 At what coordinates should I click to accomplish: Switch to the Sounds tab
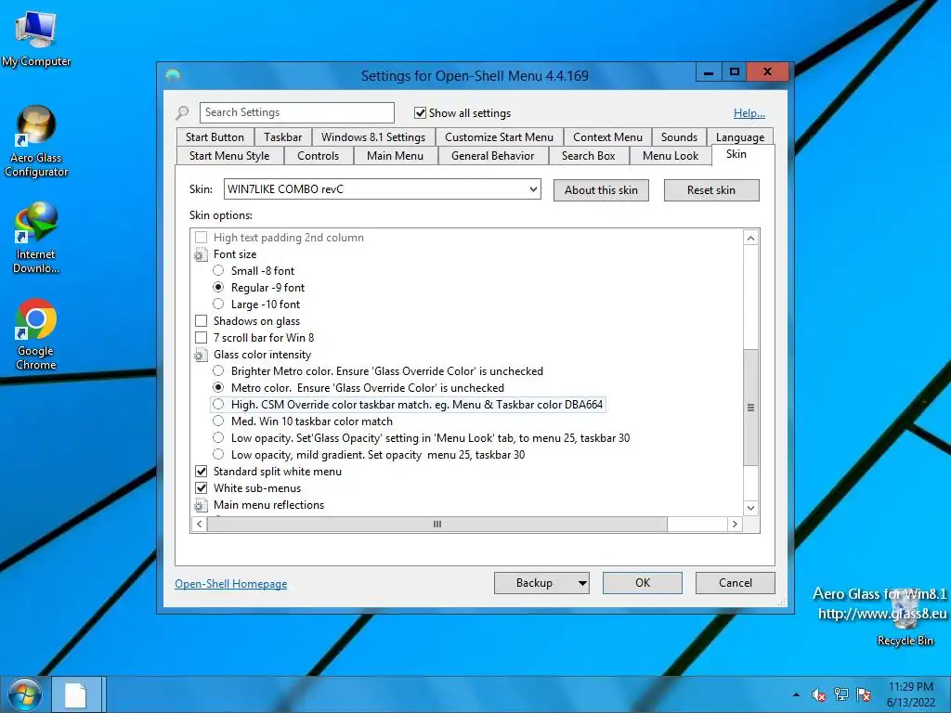coord(679,137)
